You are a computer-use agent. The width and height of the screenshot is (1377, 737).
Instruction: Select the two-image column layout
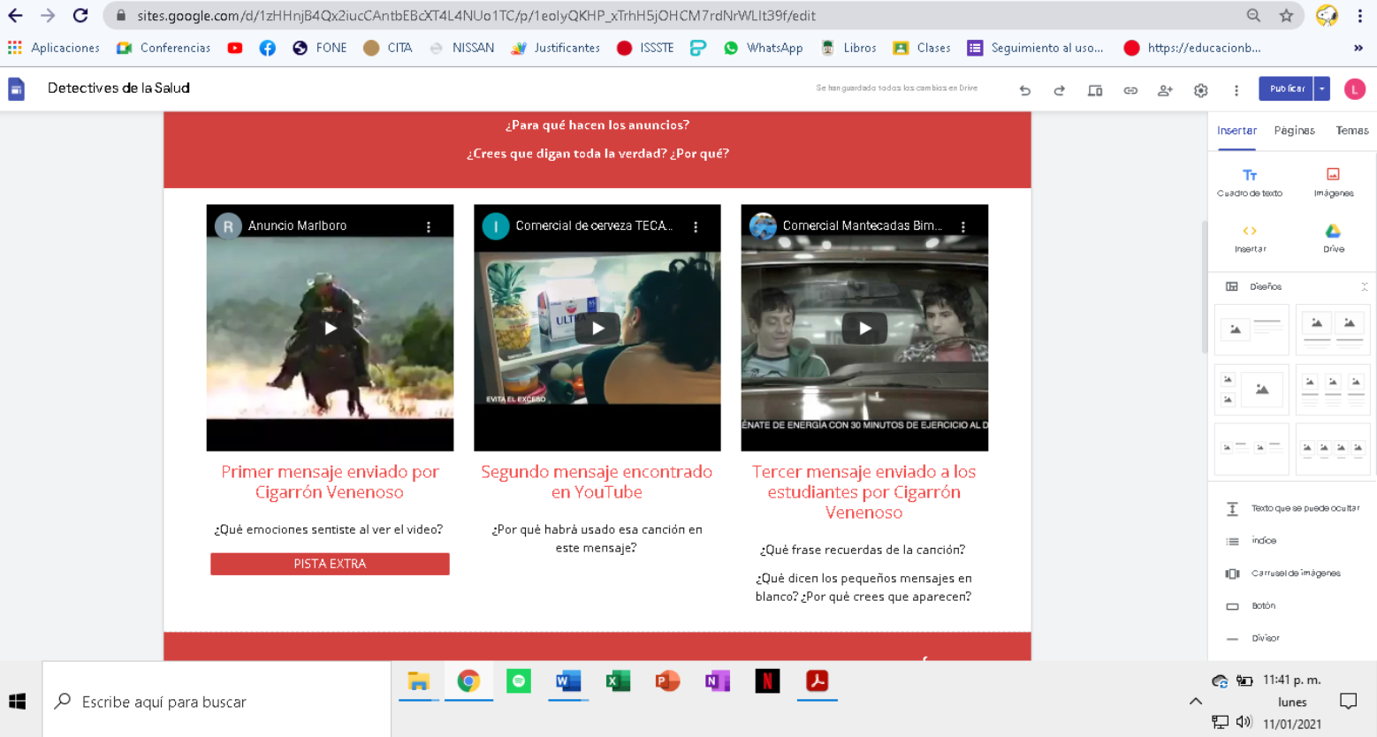[x=1333, y=330]
